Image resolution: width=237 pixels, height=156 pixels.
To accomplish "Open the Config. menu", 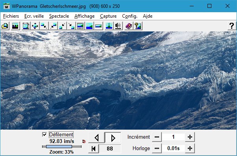I will tap(130, 16).
